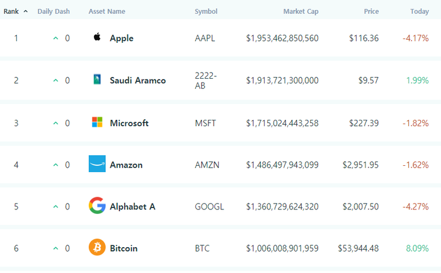Select the BTC symbol text

tap(202, 248)
